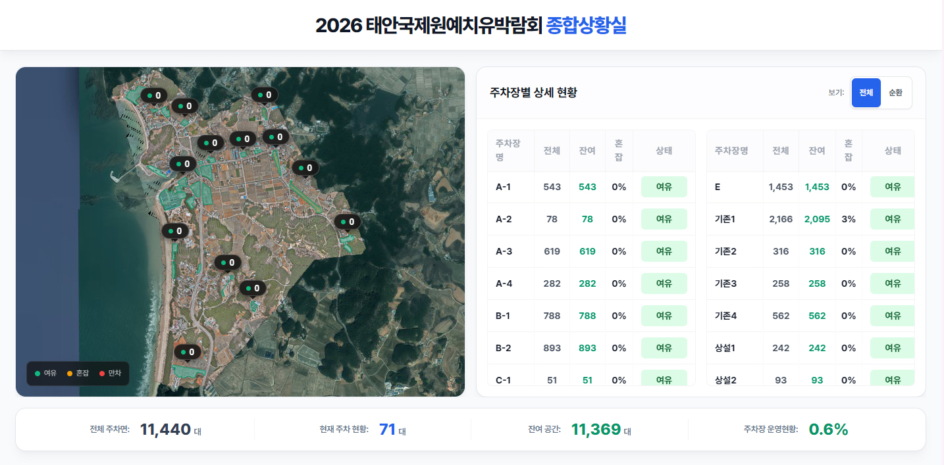This screenshot has height=465, width=944.
Task: Click the southernmost parking marker on the map
Action: [188, 353]
